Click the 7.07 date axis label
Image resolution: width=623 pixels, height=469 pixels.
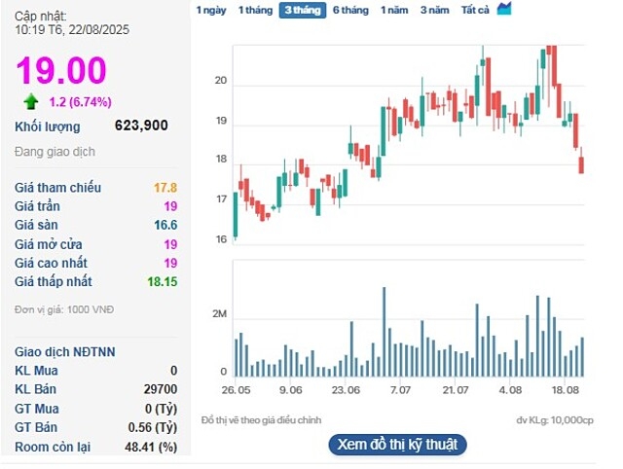pos(399,390)
